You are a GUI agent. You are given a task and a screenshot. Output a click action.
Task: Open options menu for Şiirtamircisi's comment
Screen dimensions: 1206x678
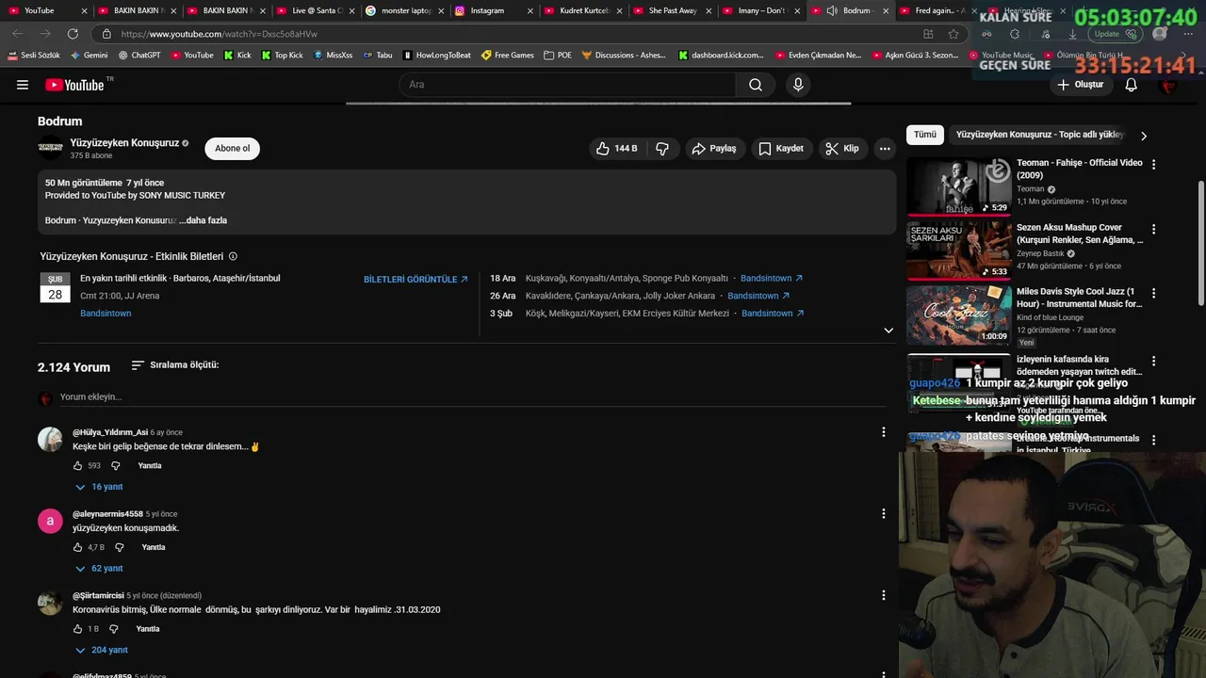coord(883,595)
